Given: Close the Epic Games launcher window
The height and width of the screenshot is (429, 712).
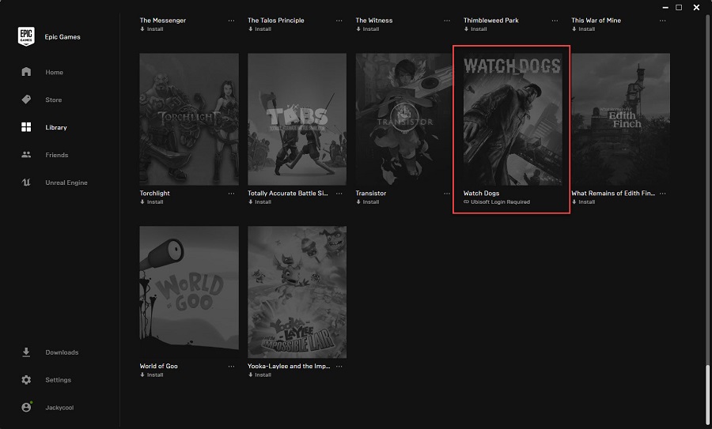Looking at the screenshot, I should coord(696,7).
